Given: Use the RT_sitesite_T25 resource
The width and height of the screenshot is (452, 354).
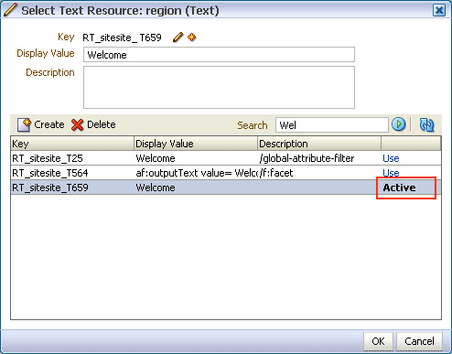Looking at the screenshot, I should (x=391, y=158).
